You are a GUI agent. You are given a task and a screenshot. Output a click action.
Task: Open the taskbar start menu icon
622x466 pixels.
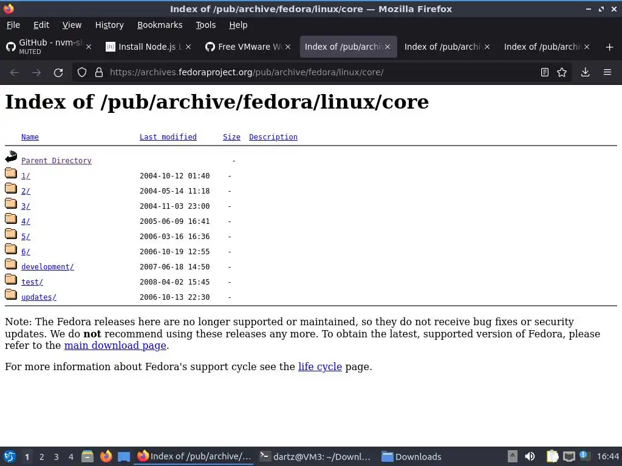[10, 456]
